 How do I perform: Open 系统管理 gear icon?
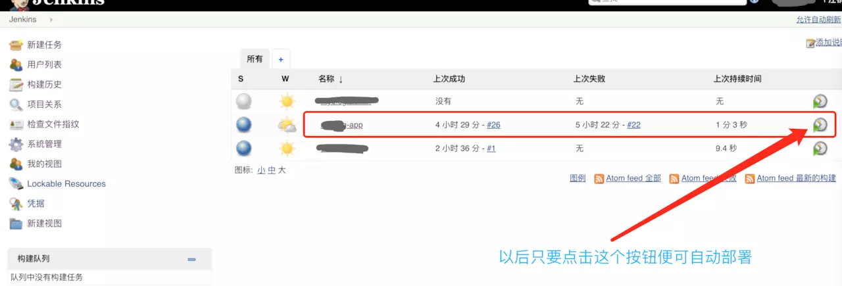pos(16,144)
